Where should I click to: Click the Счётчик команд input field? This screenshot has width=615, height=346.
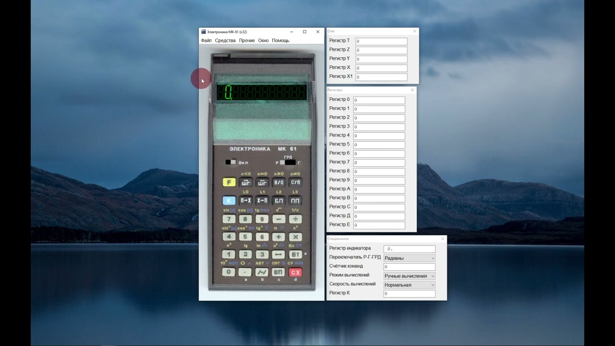409,267
